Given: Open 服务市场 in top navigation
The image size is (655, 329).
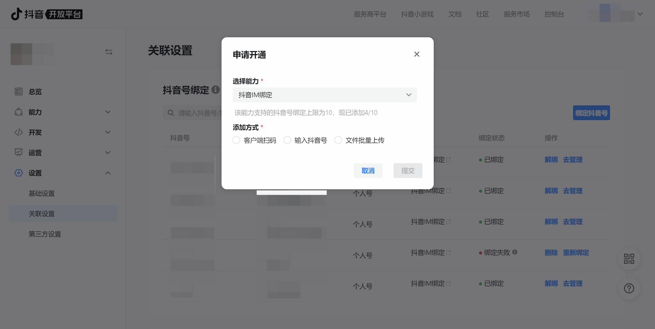Looking at the screenshot, I should click(x=517, y=14).
